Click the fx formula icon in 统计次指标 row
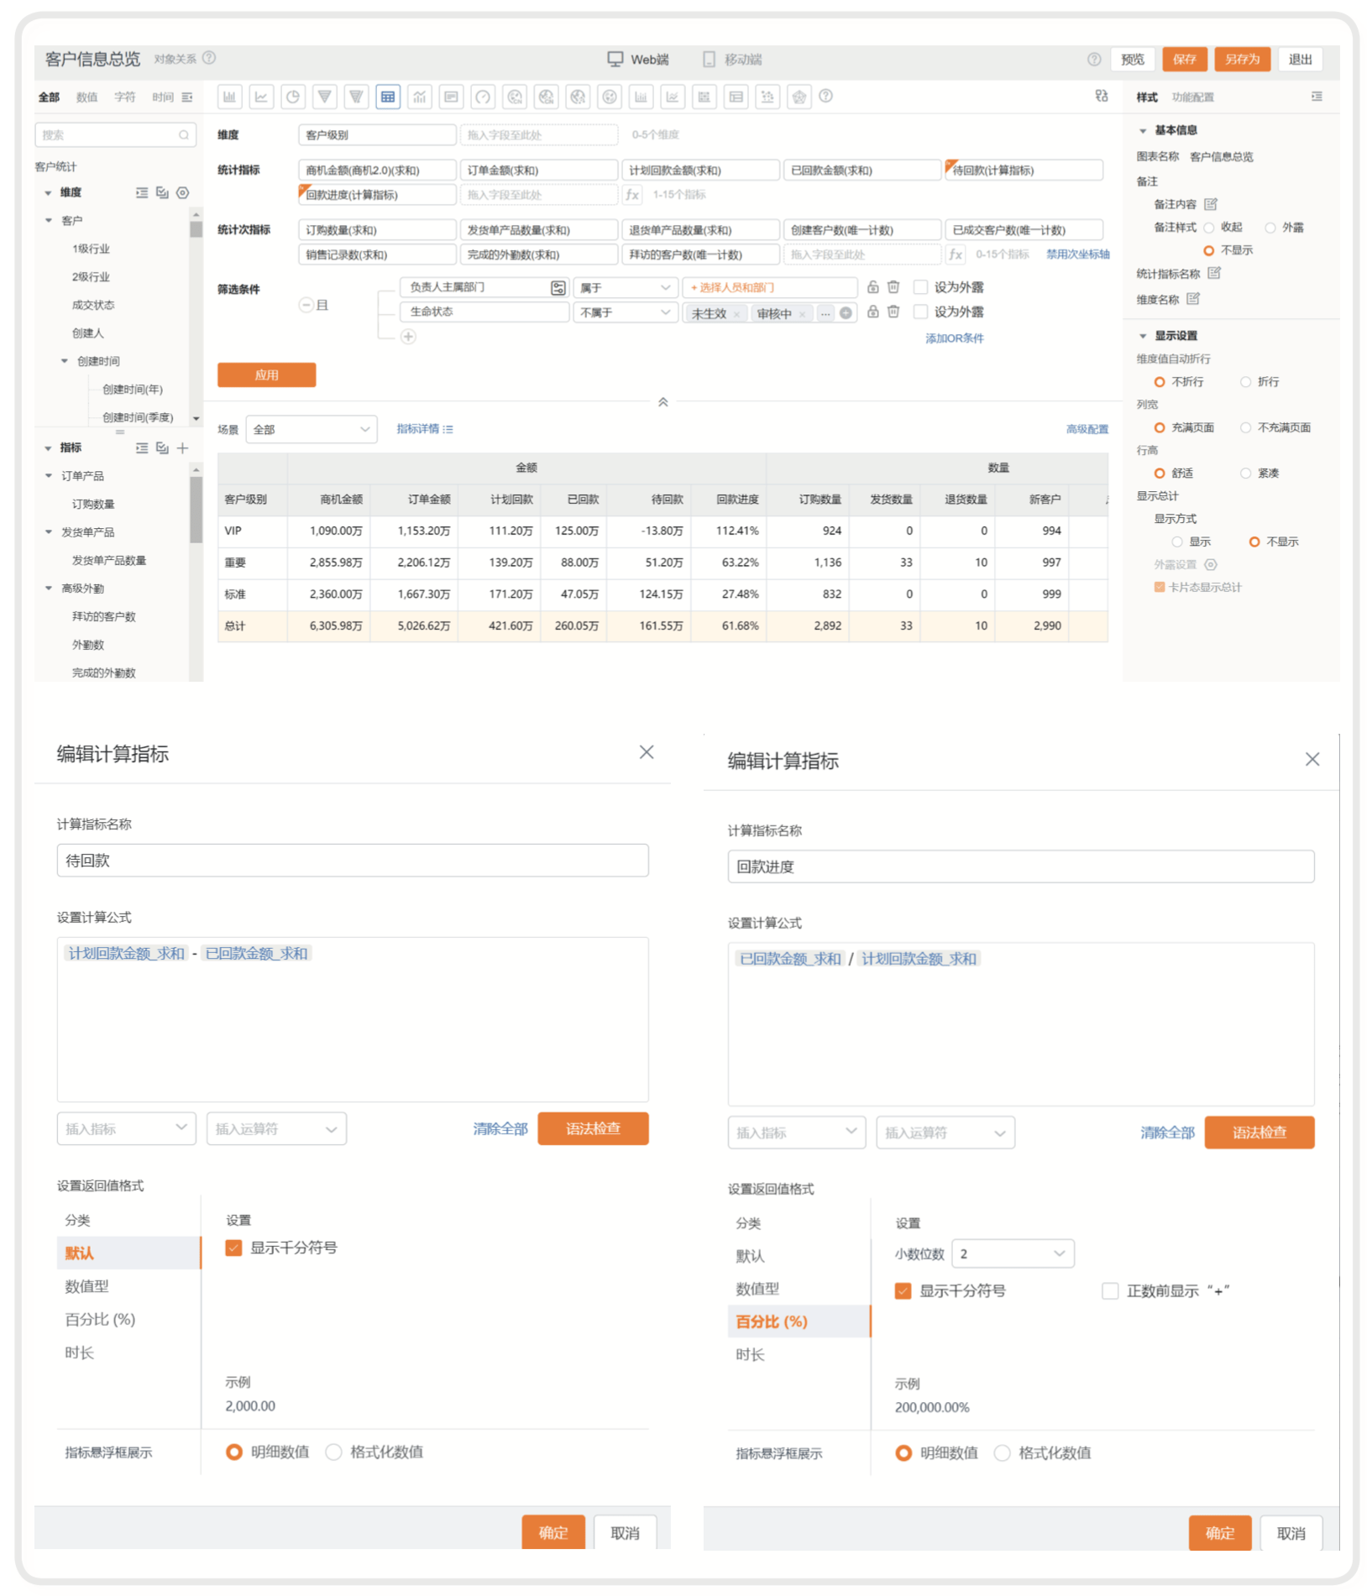 click(956, 254)
